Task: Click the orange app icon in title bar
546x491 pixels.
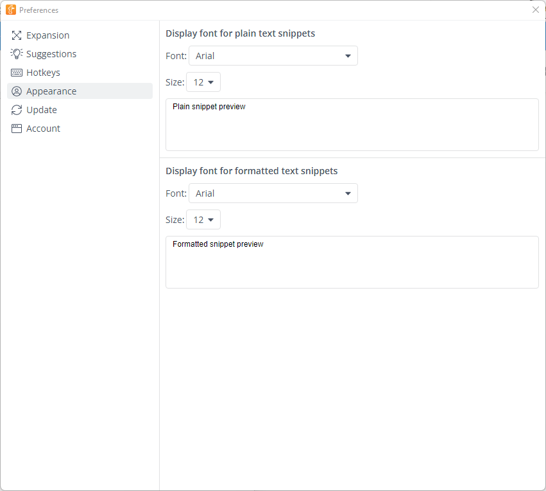Action: pyautogui.click(x=11, y=10)
